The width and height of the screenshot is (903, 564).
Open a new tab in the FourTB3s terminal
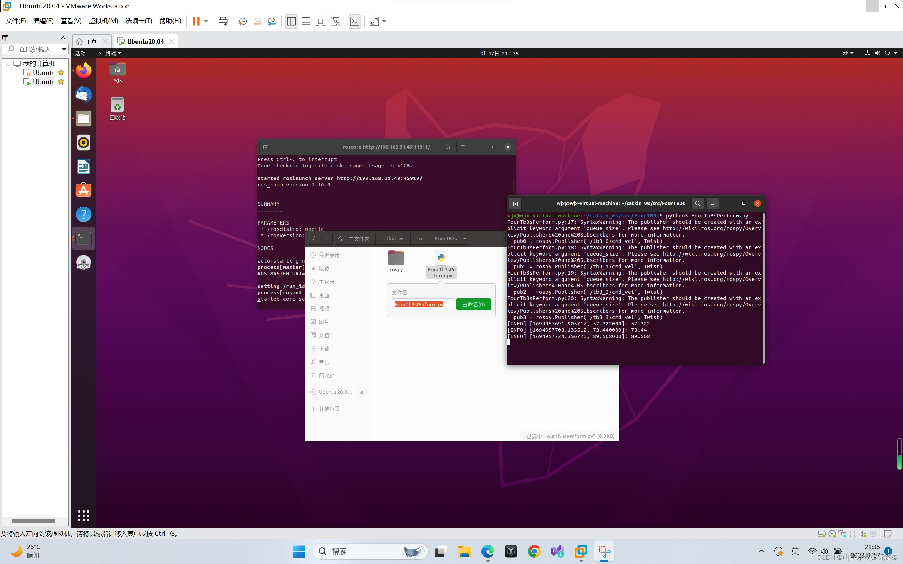point(515,203)
